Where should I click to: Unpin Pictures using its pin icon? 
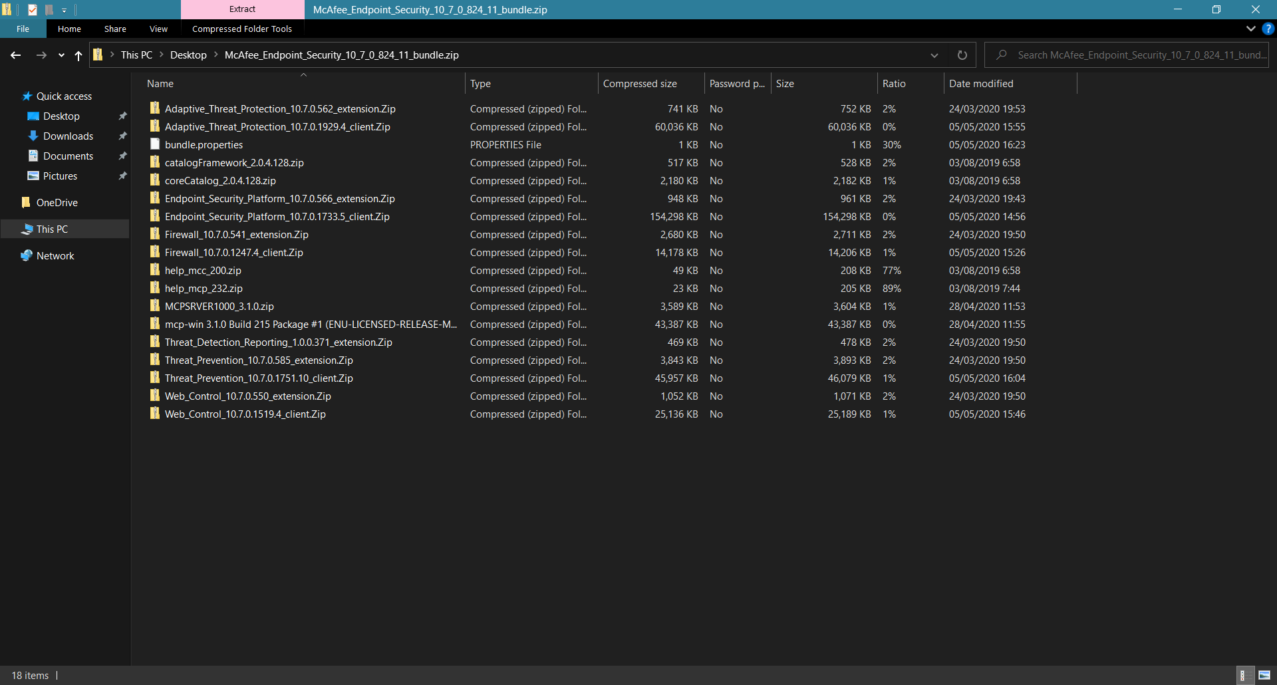pos(122,176)
